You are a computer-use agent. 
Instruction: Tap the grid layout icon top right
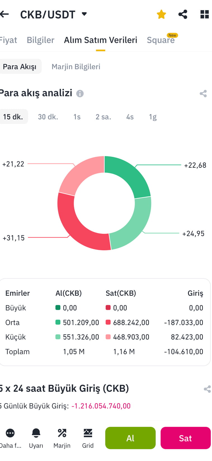(204, 14)
